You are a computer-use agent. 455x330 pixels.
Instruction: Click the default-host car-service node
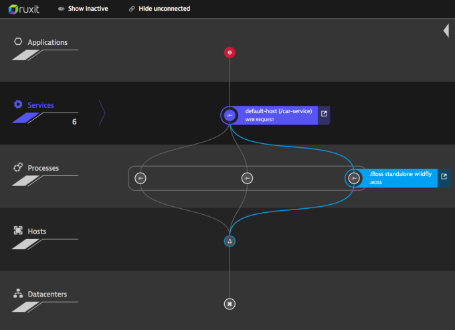pos(230,115)
